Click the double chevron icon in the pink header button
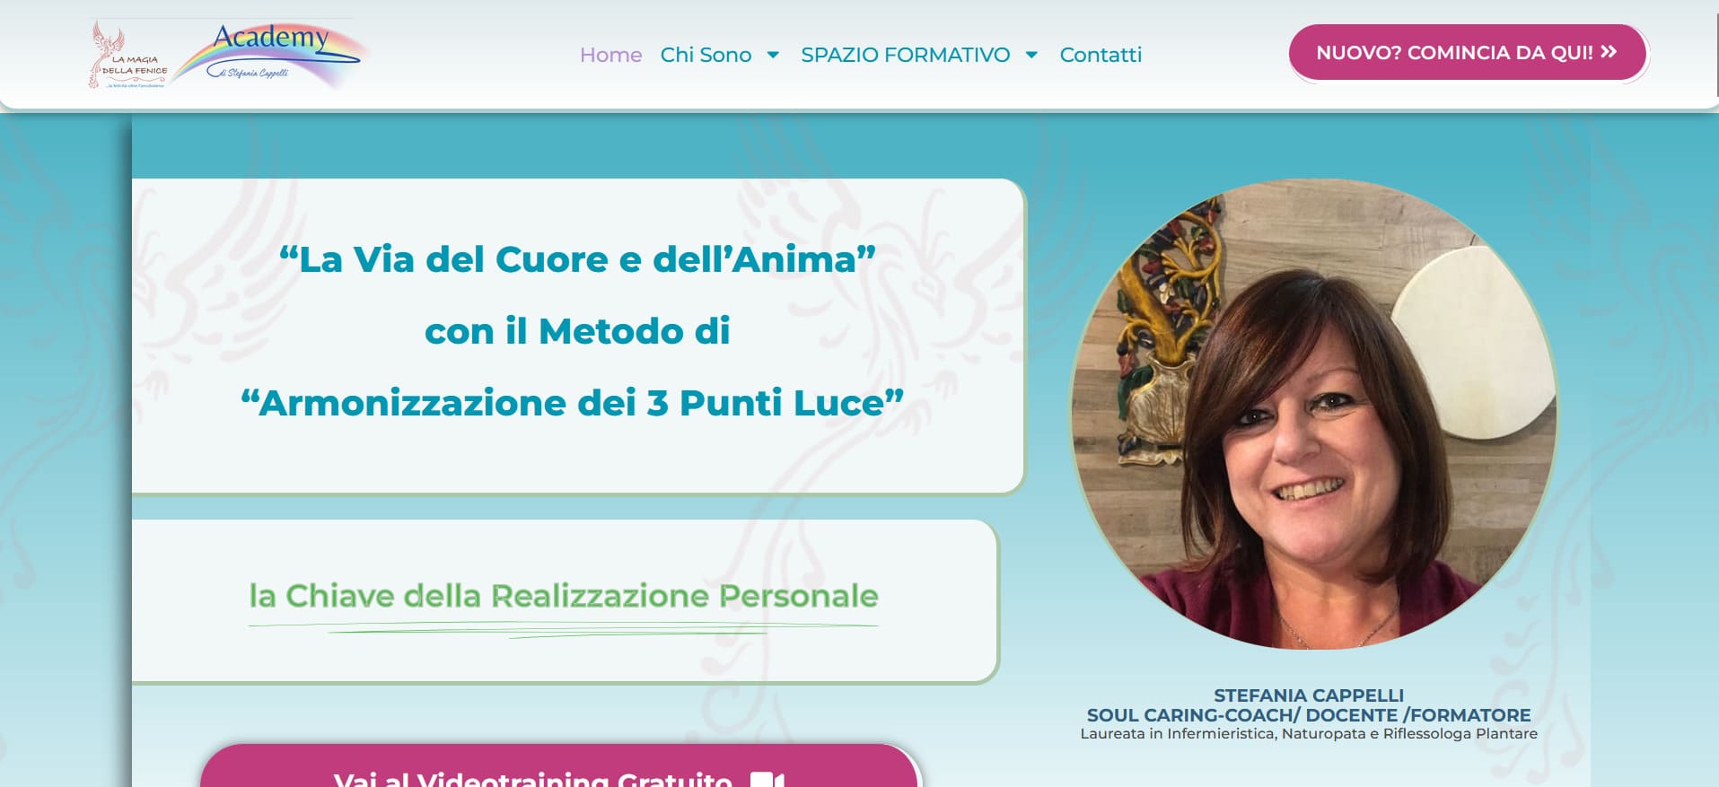 1609,52
